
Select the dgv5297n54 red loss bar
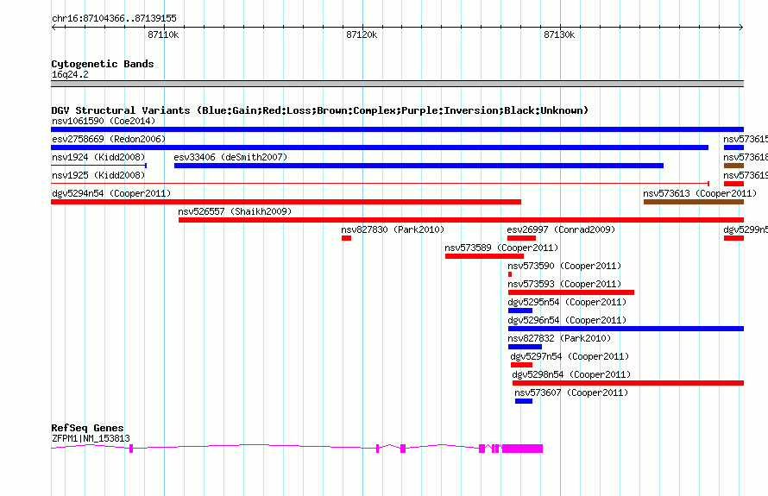coord(521,365)
